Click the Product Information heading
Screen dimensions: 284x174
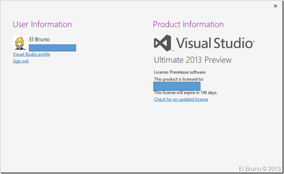(x=188, y=24)
